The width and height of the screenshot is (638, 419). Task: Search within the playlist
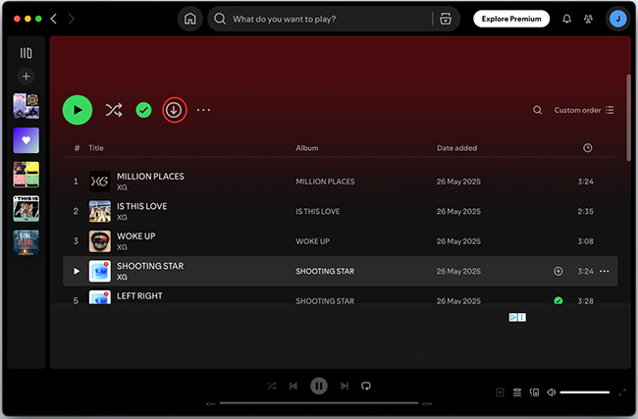tap(537, 110)
